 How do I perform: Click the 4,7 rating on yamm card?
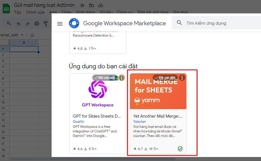(x=138, y=149)
